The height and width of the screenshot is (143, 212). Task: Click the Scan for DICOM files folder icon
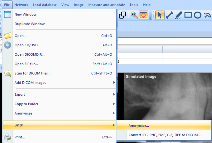(8, 73)
